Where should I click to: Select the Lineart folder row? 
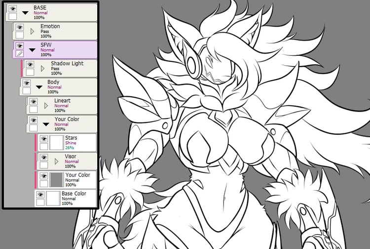click(x=62, y=106)
